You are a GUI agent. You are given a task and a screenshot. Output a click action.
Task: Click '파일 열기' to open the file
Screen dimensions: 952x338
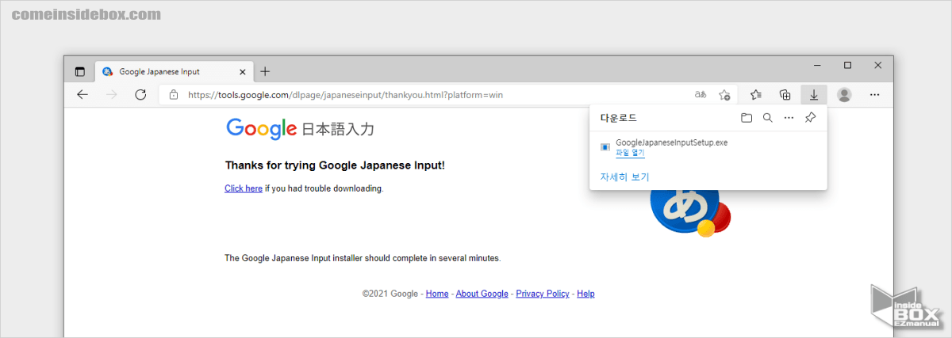(630, 153)
